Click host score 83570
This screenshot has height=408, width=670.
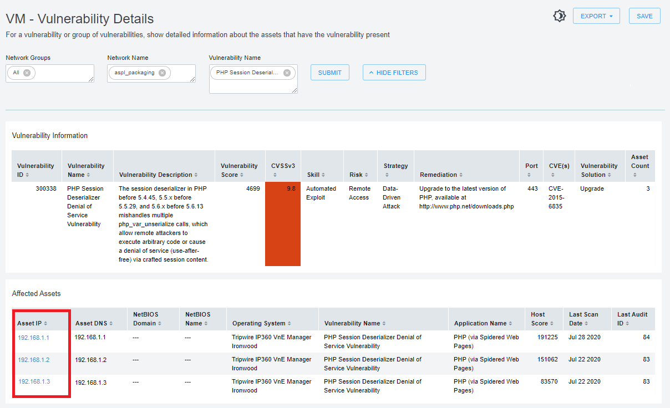[x=549, y=381]
